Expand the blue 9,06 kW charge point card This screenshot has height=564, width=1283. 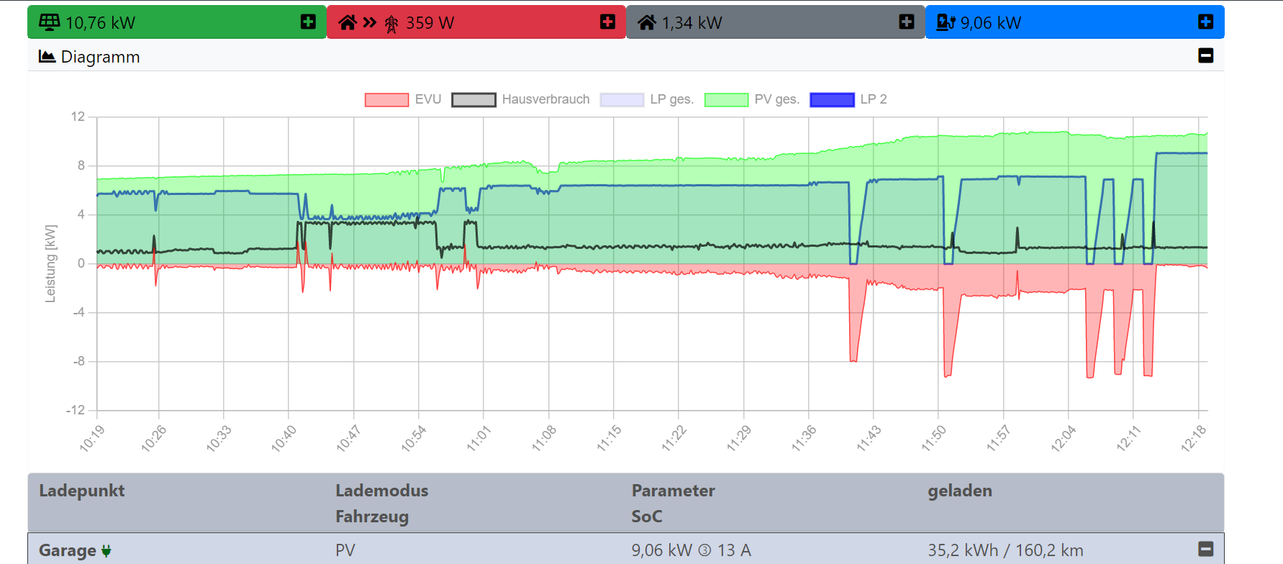click(1206, 22)
